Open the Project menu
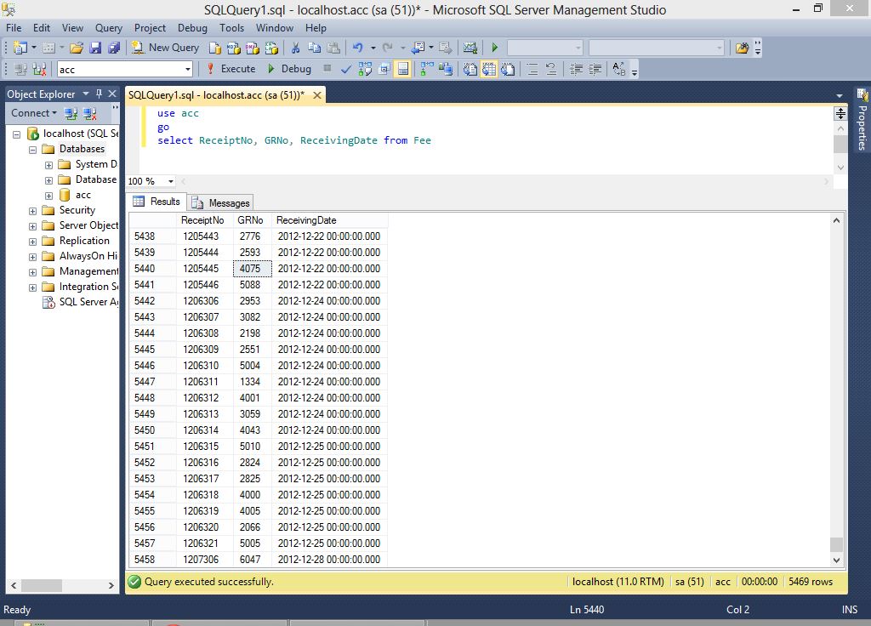 (150, 28)
